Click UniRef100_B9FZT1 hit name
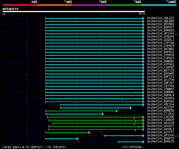The height and width of the screenshot is (149, 179). tap(161, 77)
